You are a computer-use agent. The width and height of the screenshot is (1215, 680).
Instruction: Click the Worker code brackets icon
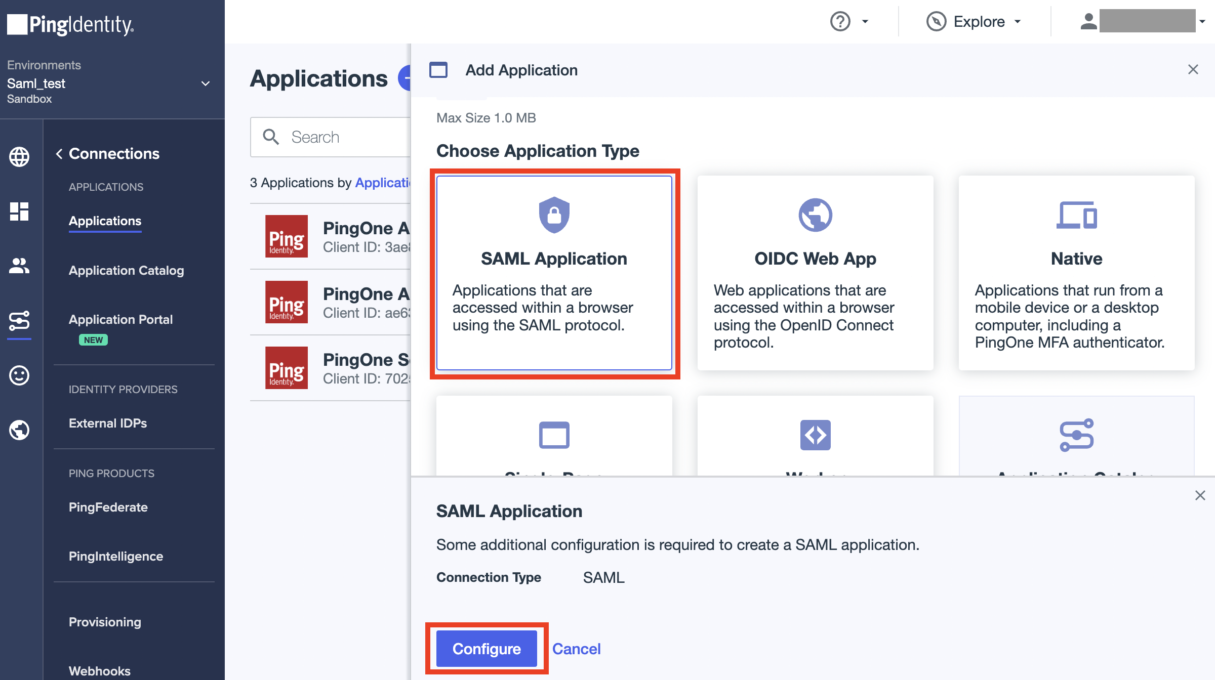coord(816,435)
